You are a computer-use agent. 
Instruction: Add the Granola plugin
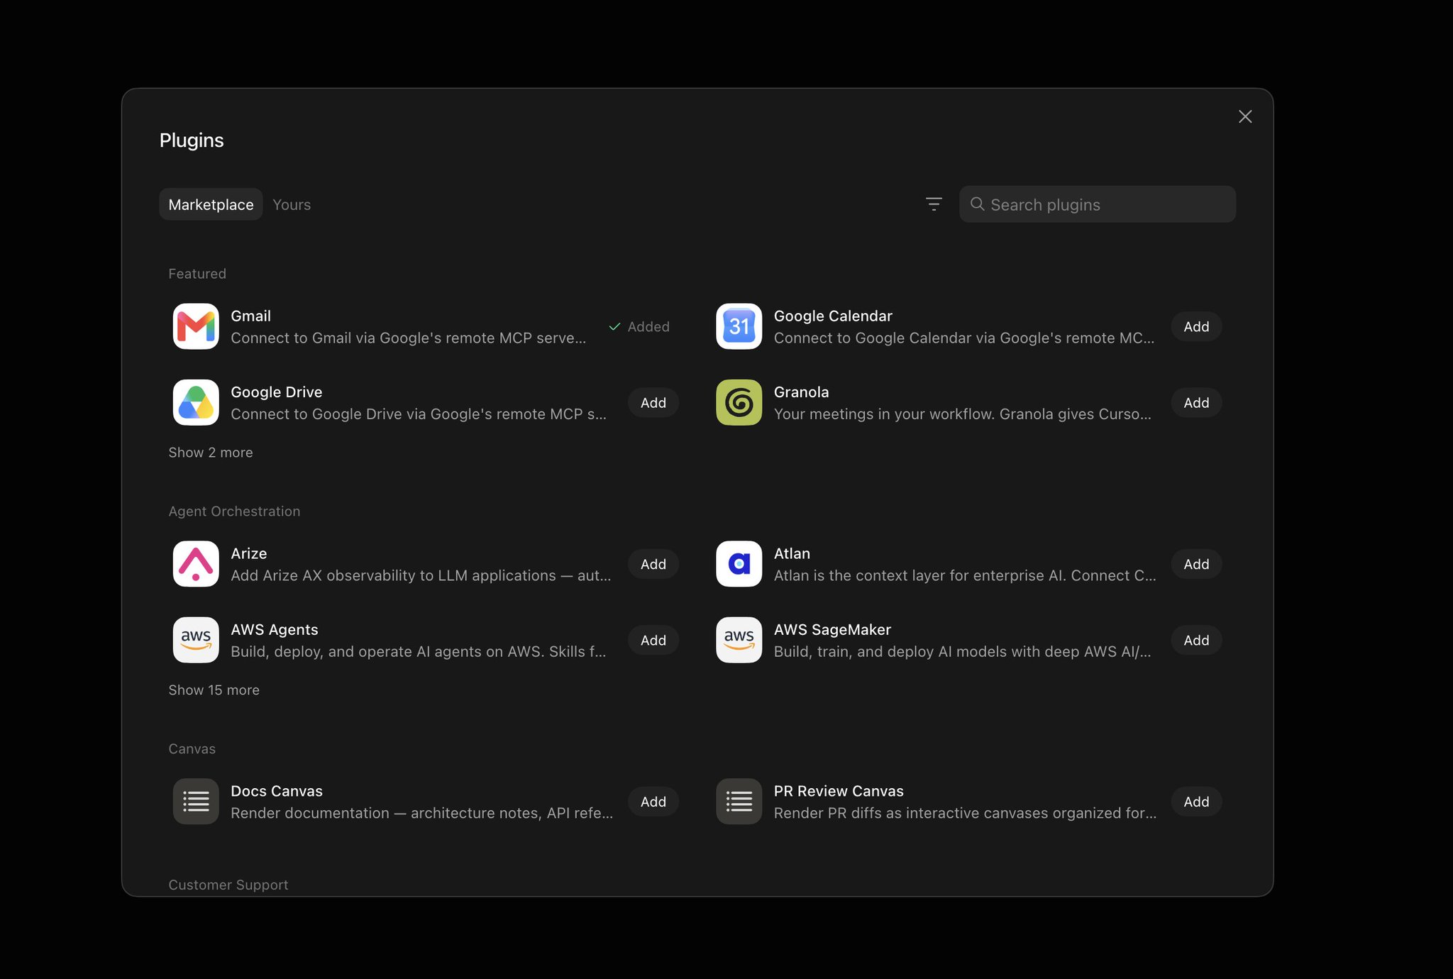tap(1196, 402)
